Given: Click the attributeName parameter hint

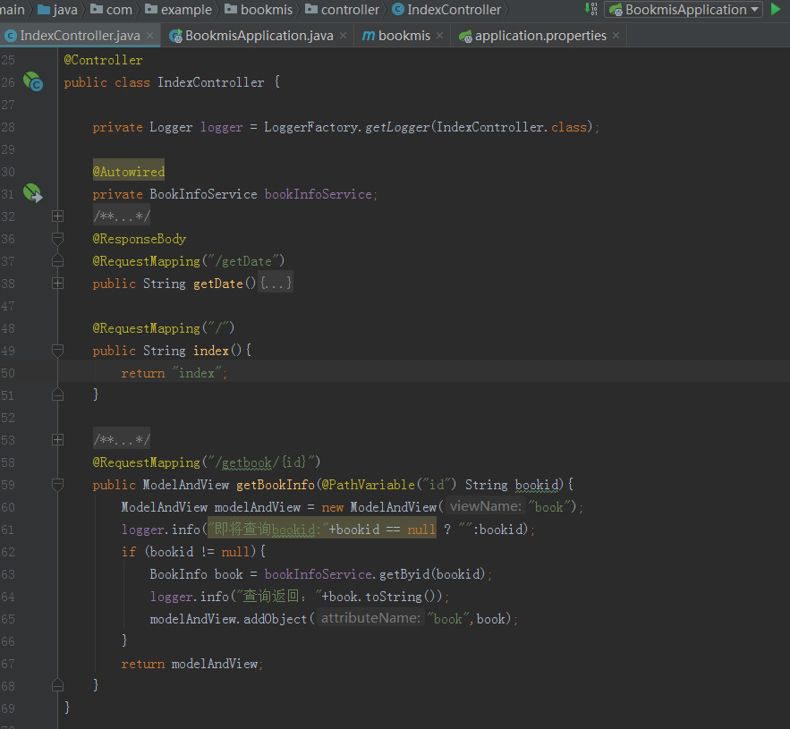Looking at the screenshot, I should (x=370, y=618).
